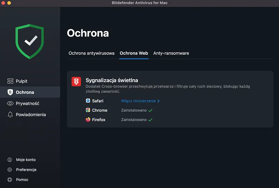279x188 pixels.
Task: Open Pomoc help
Action: coord(22,180)
